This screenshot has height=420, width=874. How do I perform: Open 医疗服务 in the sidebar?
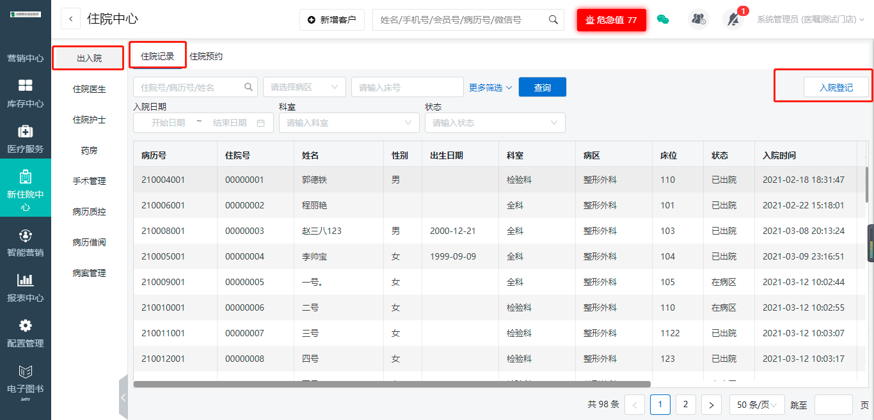(26, 139)
